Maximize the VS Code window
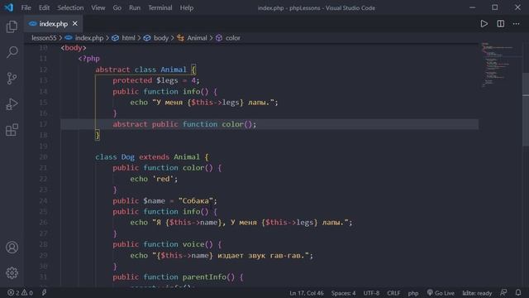529x298 pixels. [494, 7]
